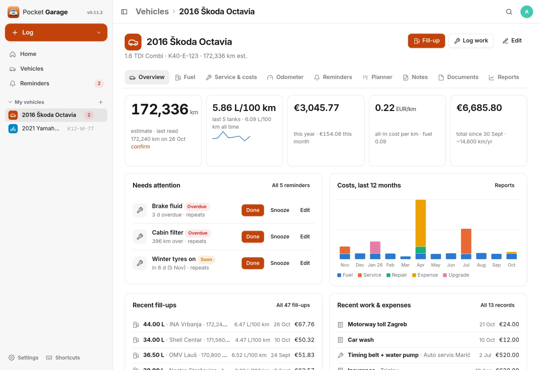Image resolution: width=539 pixels, height=370 pixels.
Task: Open search with the magnifier icon
Action: pos(509,12)
